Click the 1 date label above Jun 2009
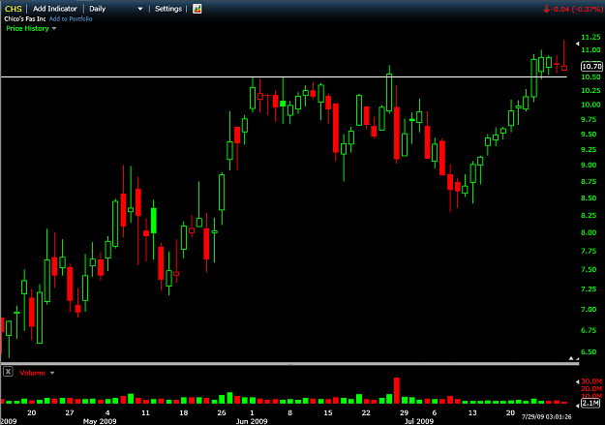Screen dimensions: 605x425 [252, 412]
